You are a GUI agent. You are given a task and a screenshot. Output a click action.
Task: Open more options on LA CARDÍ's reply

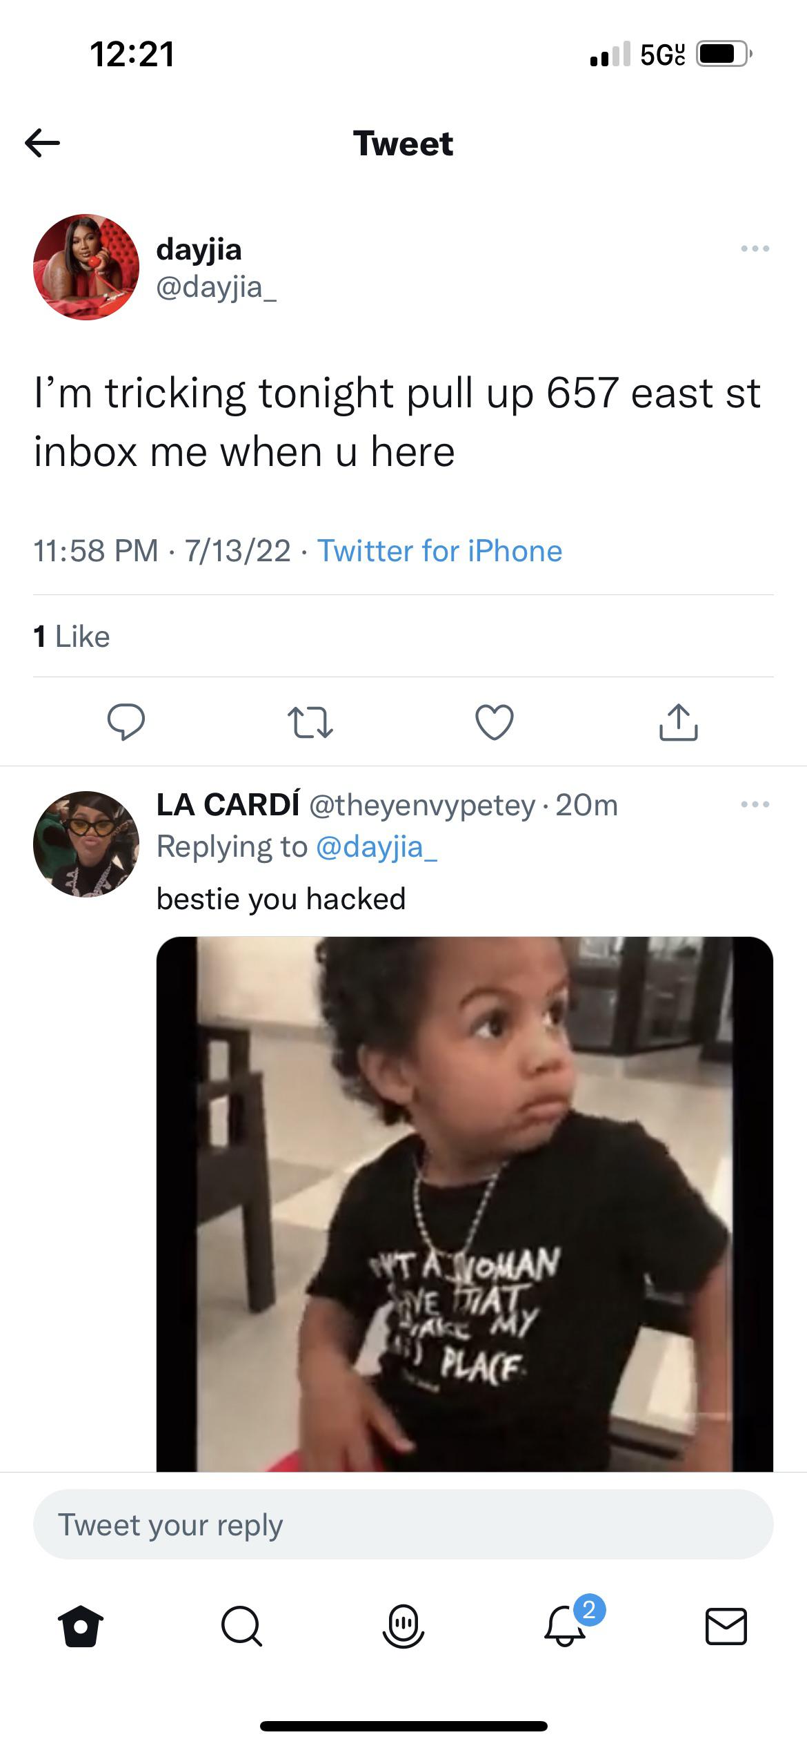pos(755,804)
